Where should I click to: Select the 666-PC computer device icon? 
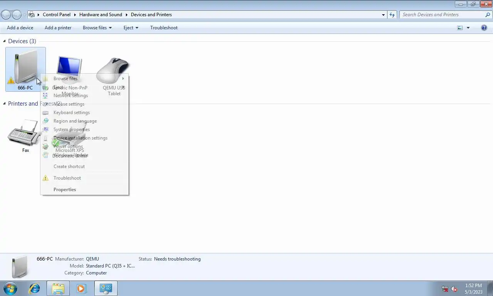25,69
